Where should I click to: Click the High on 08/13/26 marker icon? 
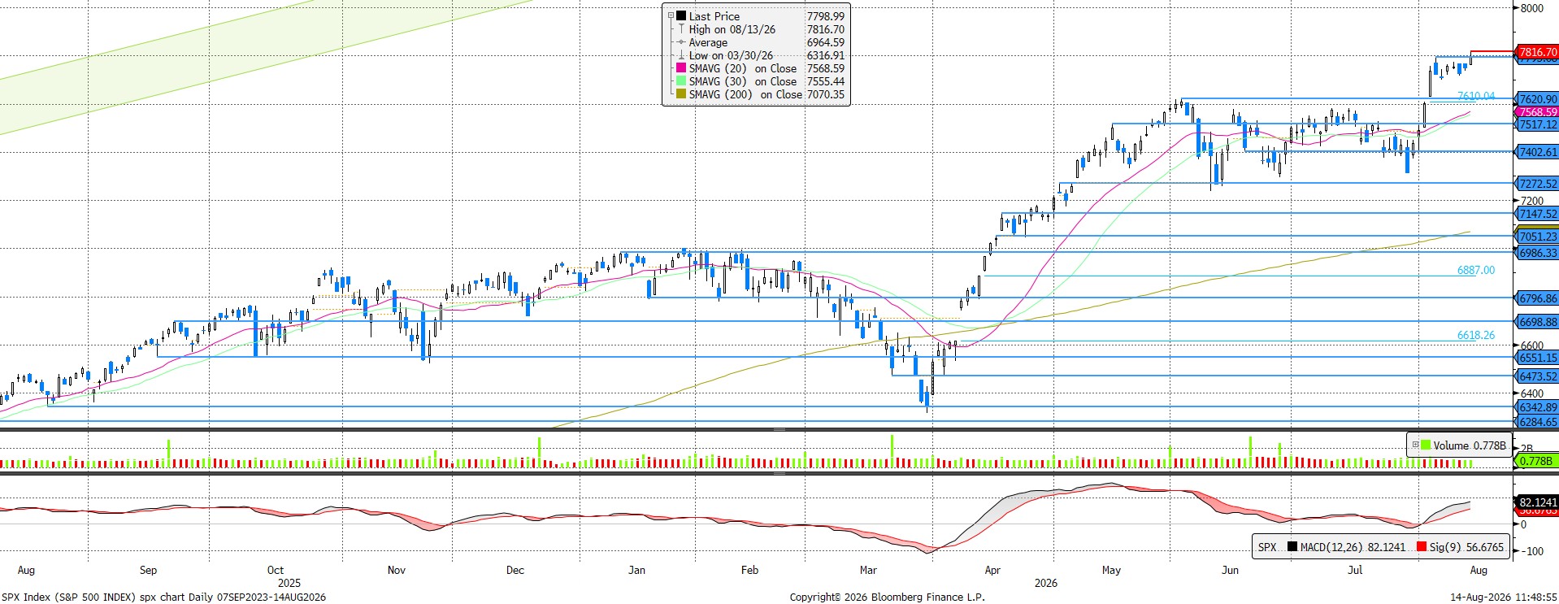point(681,28)
